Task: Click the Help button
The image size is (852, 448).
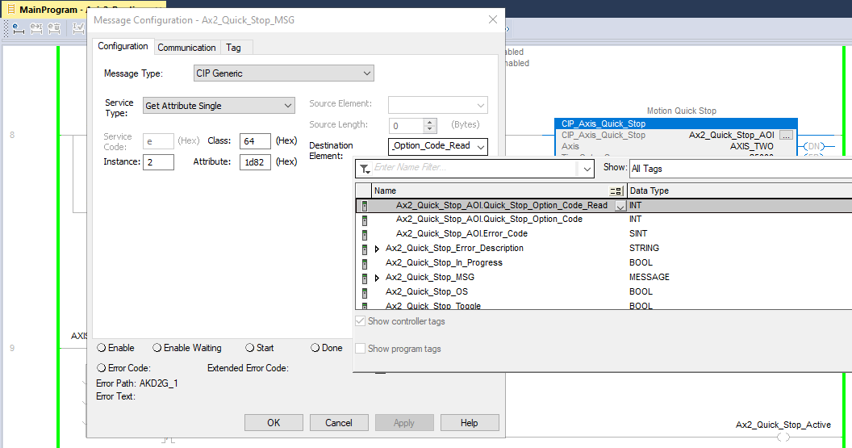Action: click(x=470, y=422)
